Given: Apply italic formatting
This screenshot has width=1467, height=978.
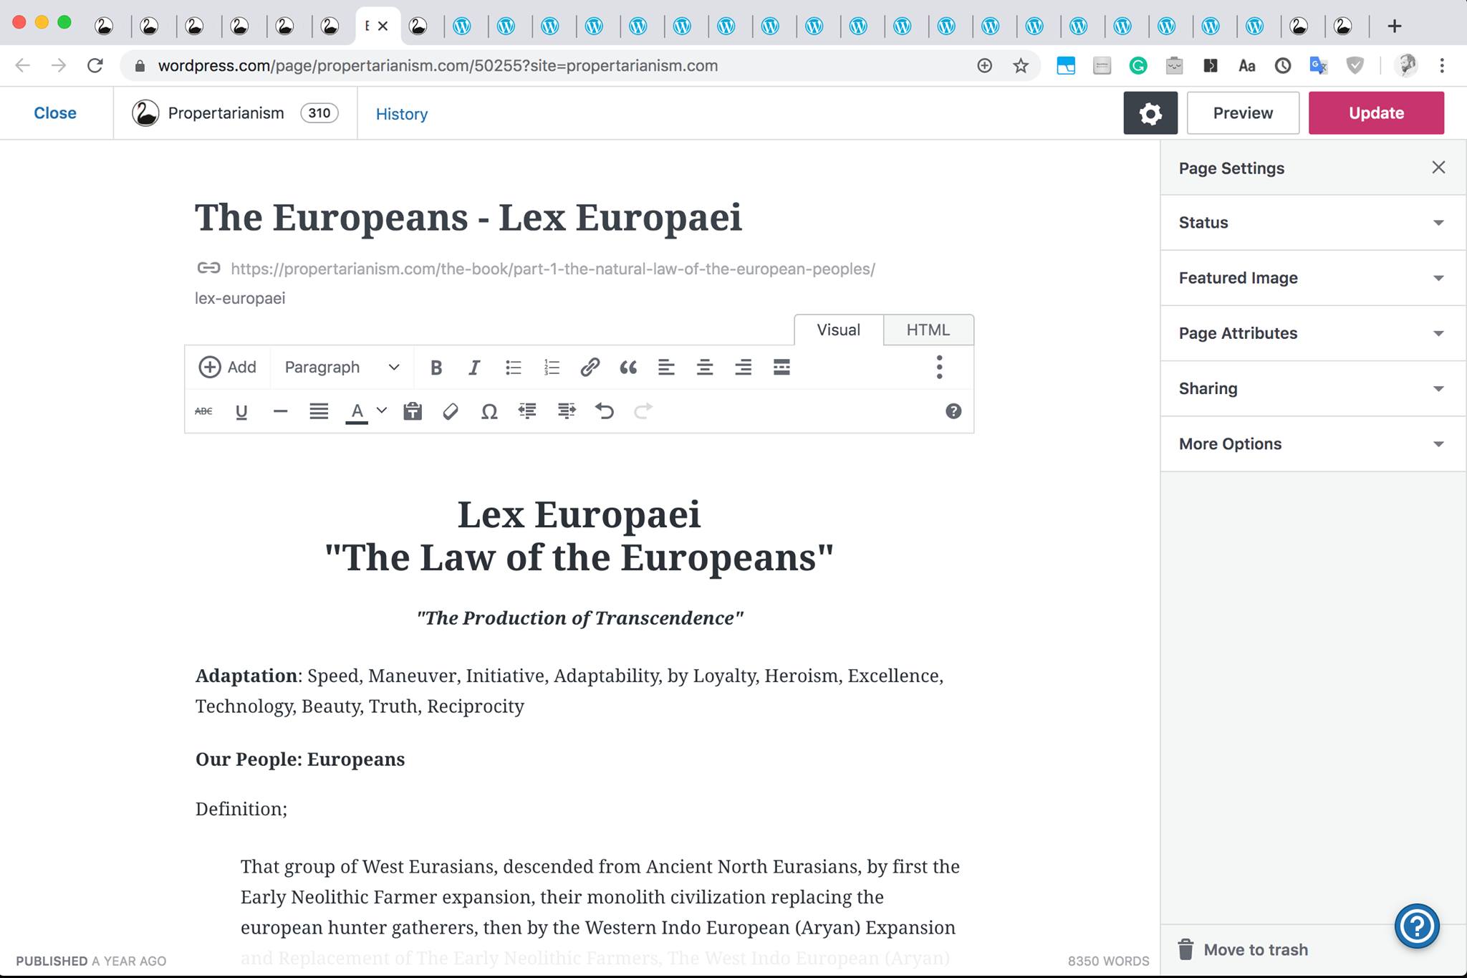Looking at the screenshot, I should [473, 368].
